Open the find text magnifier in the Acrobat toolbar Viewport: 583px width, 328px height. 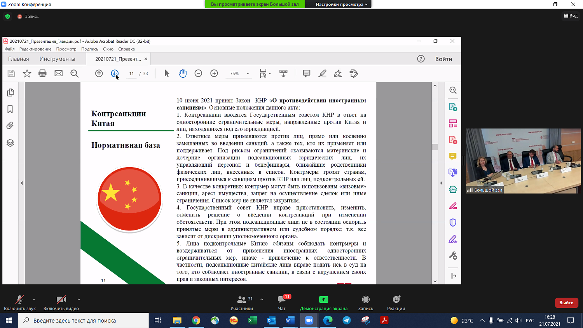click(74, 73)
